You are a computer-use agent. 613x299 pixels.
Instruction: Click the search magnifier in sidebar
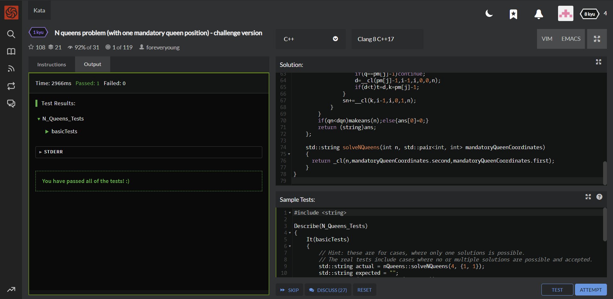click(x=11, y=34)
